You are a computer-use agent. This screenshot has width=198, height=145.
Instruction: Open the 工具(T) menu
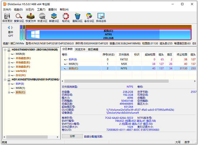[41, 10]
